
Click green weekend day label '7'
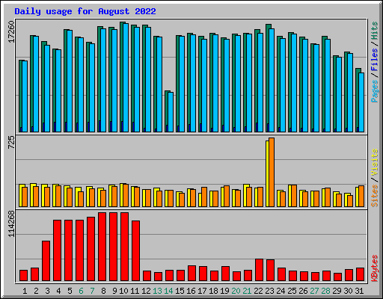point(92,291)
